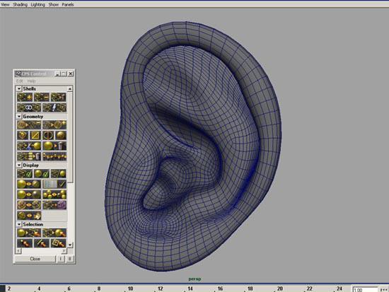389x292 pixels.
Task: Toggle the sphere green check Display icon
Action: 42,173
